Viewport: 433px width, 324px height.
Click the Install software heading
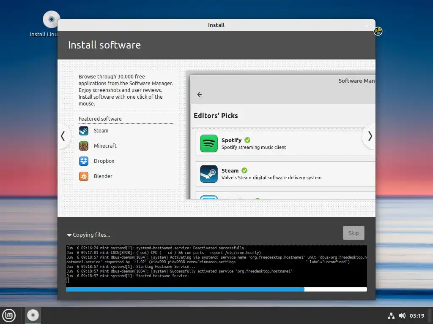pyautogui.click(x=104, y=45)
